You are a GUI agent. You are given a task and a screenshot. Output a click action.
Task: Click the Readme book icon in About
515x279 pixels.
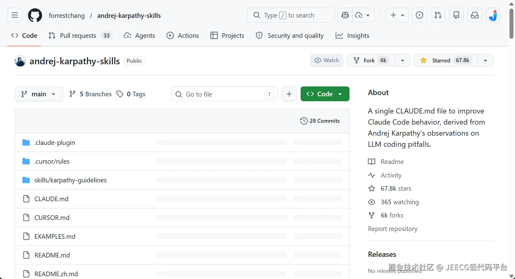click(371, 161)
